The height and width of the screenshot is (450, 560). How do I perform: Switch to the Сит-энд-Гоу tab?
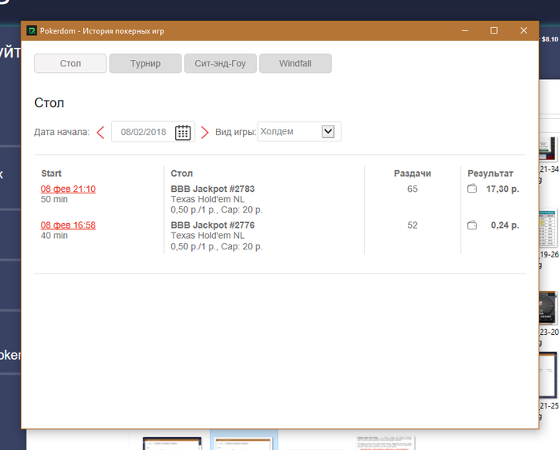click(x=220, y=63)
